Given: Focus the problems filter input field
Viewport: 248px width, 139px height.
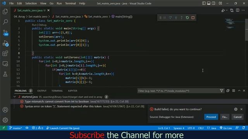Looking at the screenshot, I should [x=178, y=91].
